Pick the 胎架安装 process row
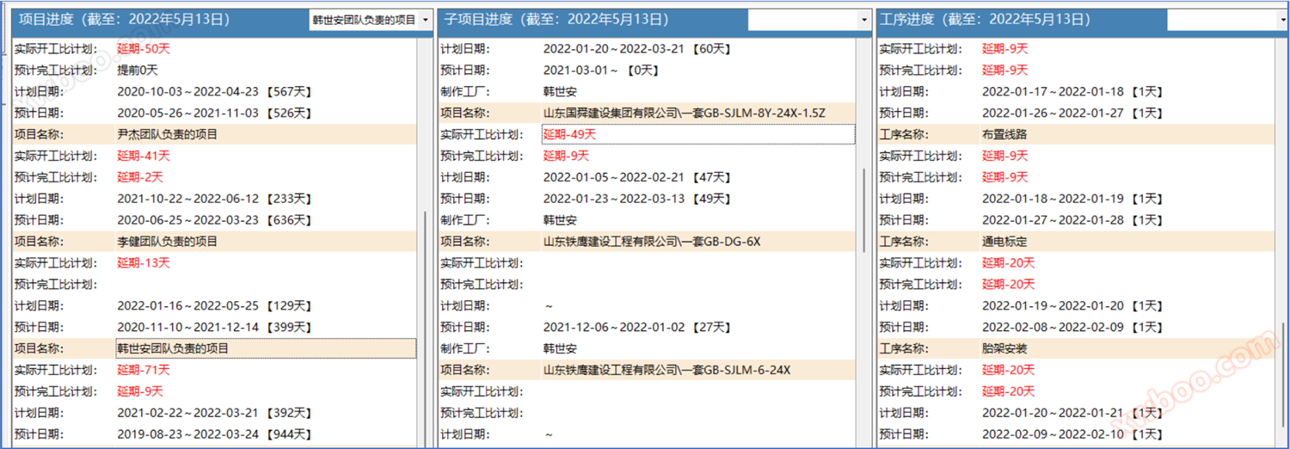This screenshot has height=449, width=1290. point(1004,348)
